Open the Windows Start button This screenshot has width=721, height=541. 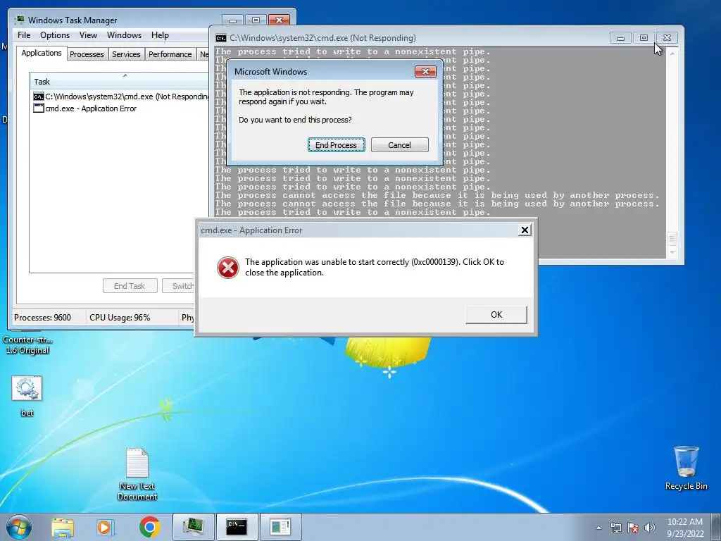18,527
